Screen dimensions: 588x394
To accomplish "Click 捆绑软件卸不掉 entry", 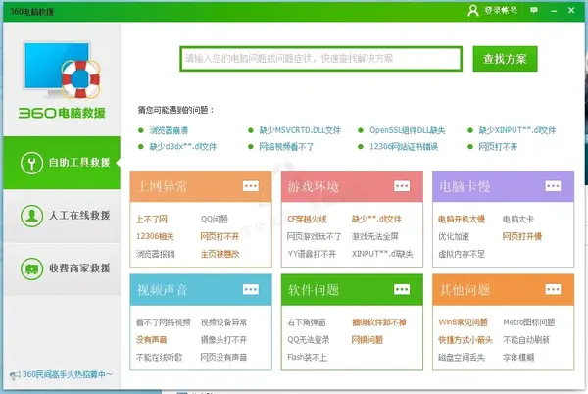I will tap(379, 322).
